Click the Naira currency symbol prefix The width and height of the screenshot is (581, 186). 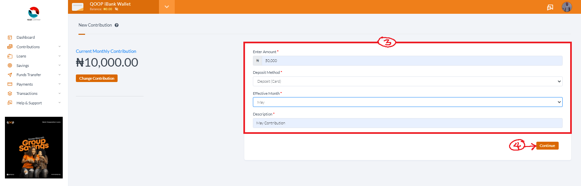pyautogui.click(x=257, y=61)
